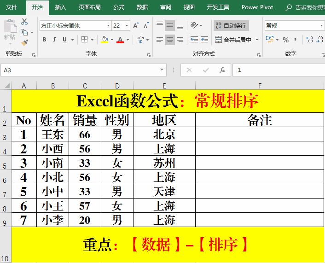Toggle Bold formatting

tap(44, 40)
